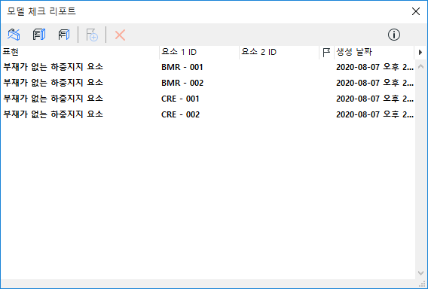The width and height of the screenshot is (428, 289).
Task: Click the scrollbar down arrow
Action: click(420, 273)
